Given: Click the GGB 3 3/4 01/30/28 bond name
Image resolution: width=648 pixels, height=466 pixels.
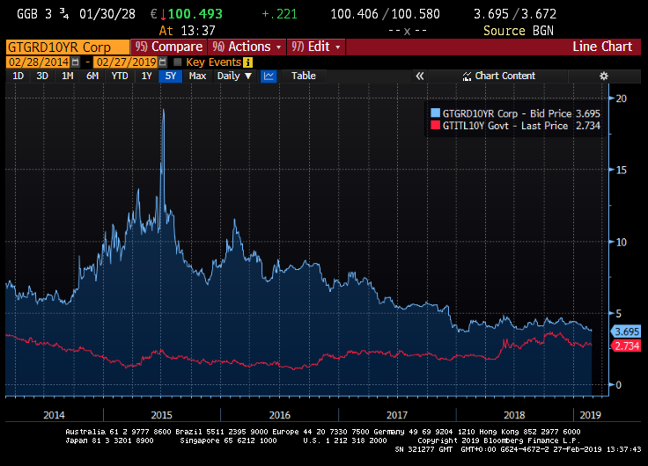Looking at the screenshot, I should coord(76,14).
